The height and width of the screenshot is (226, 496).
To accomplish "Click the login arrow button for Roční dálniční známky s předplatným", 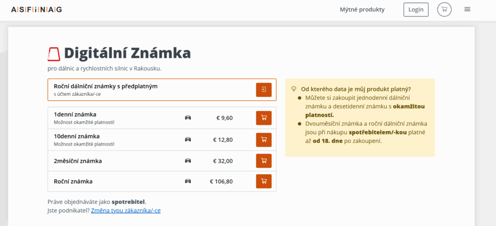I will point(263,90).
